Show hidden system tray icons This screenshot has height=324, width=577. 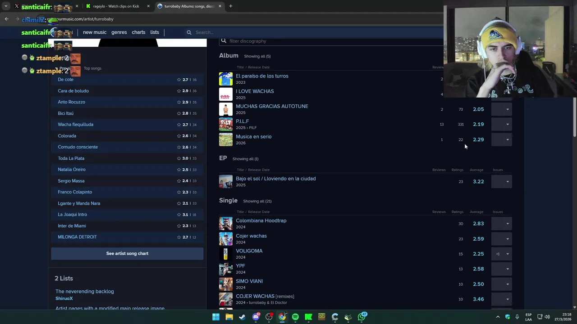coord(498,317)
